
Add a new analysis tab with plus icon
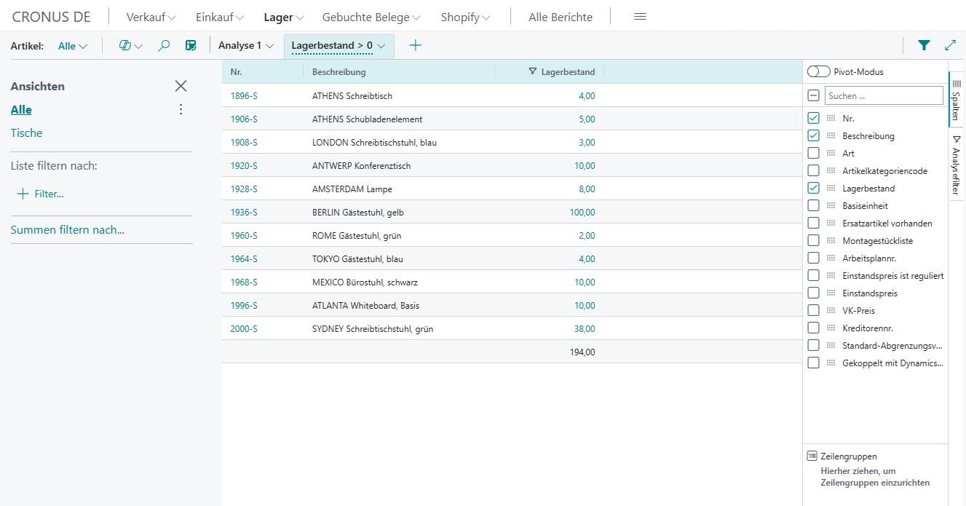415,45
